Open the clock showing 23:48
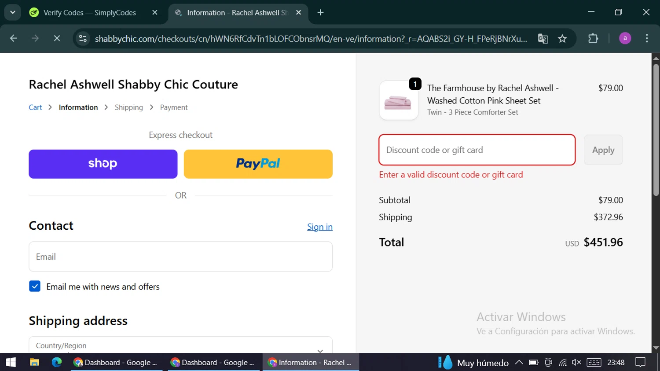Viewport: 660px width, 371px height. tap(616, 362)
